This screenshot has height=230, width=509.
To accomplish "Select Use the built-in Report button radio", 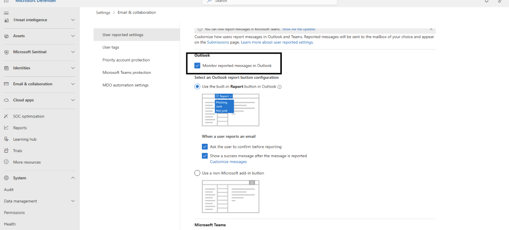I will click(197, 87).
